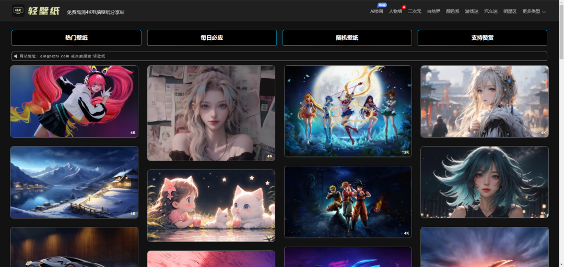
Task: Open the girl with white cats wallpaper
Action: pyautogui.click(x=211, y=205)
